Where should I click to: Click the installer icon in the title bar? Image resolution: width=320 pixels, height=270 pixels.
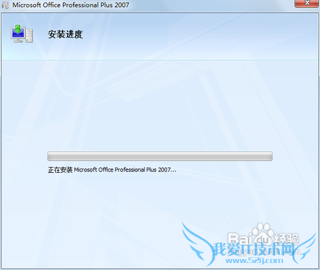[5, 5]
